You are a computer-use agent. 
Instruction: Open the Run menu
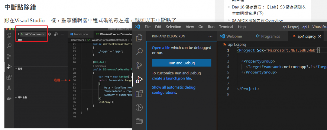211,27
